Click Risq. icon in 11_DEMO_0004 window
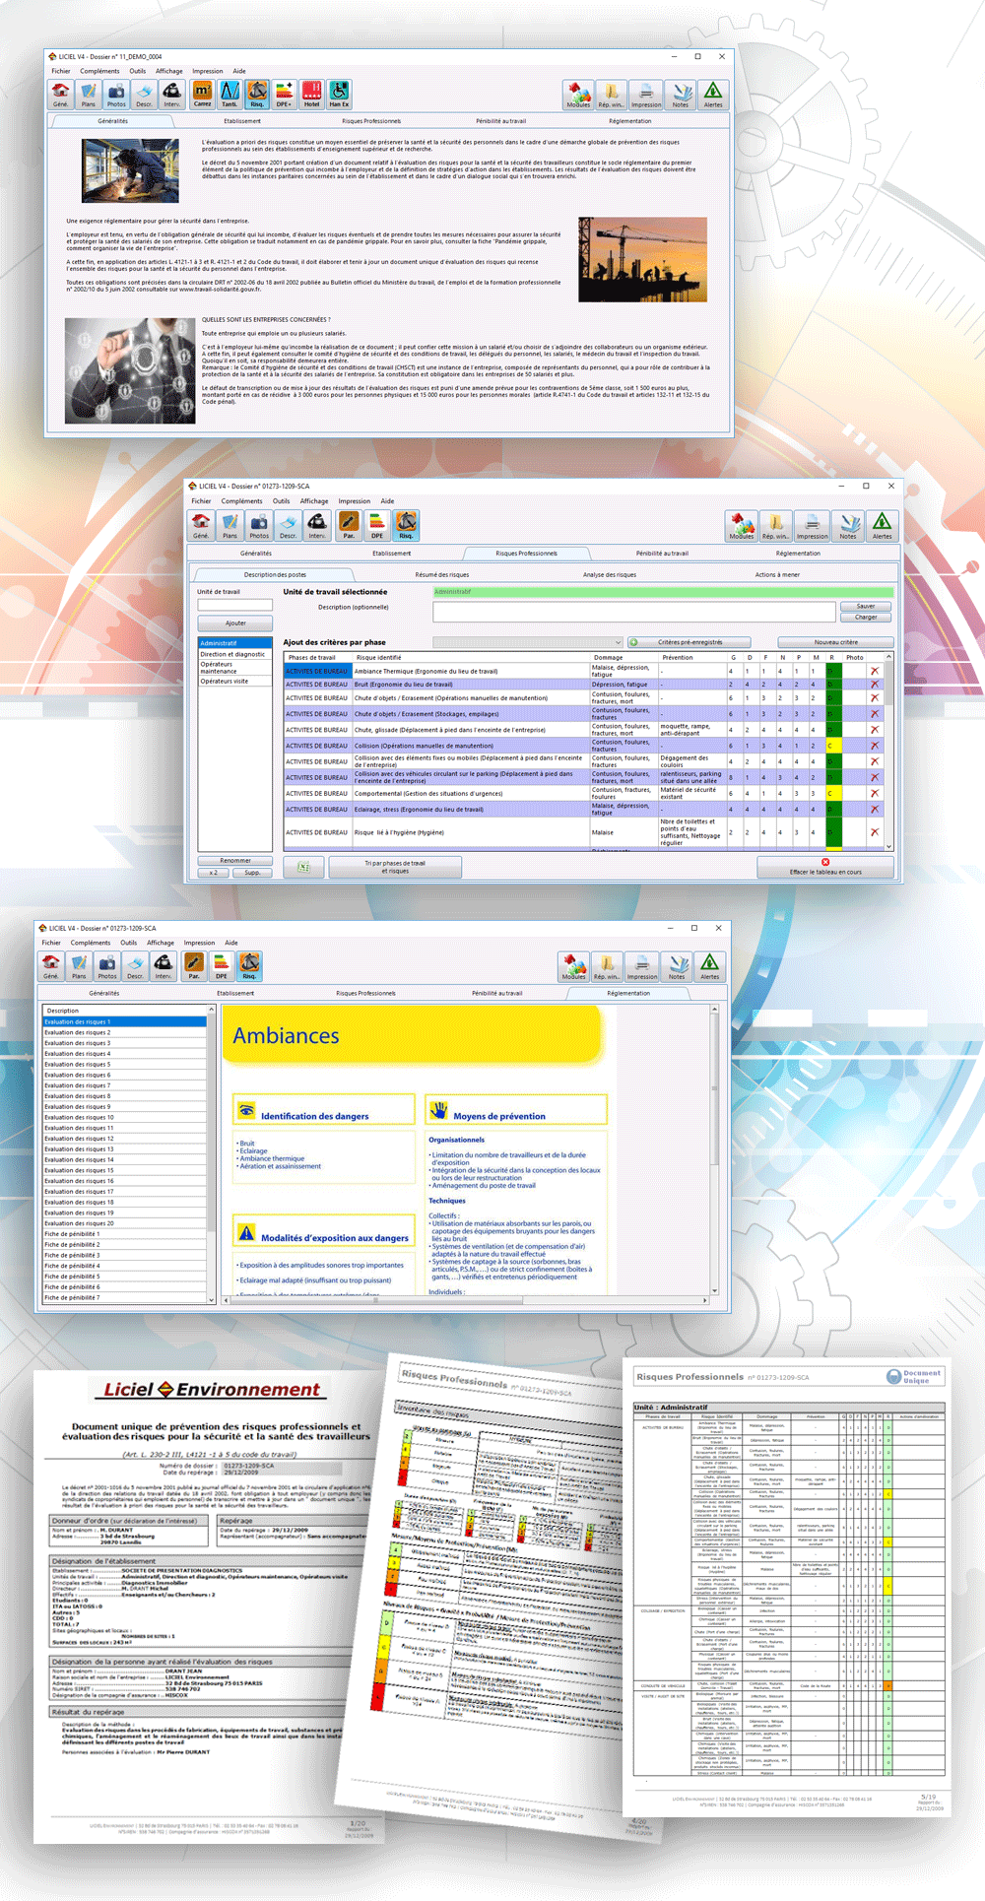 (x=257, y=95)
